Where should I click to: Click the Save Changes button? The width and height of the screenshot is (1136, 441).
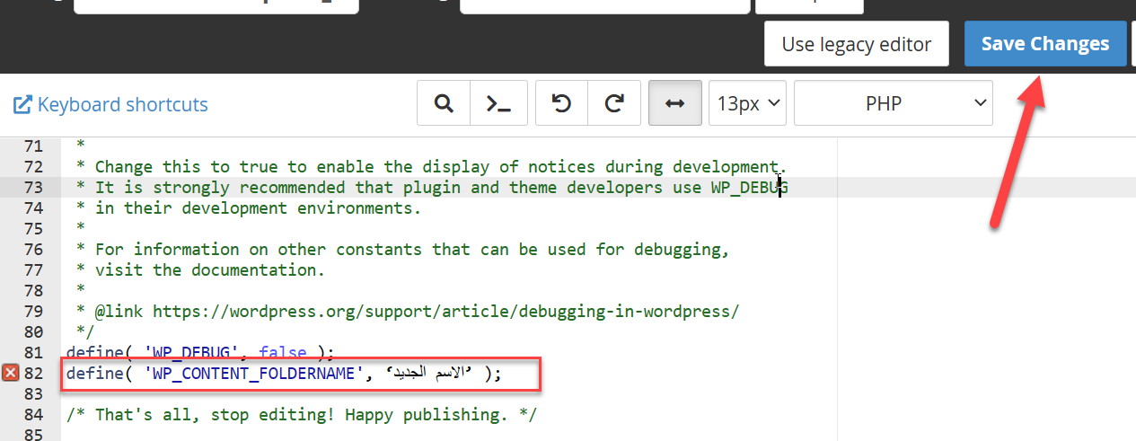tap(1044, 44)
